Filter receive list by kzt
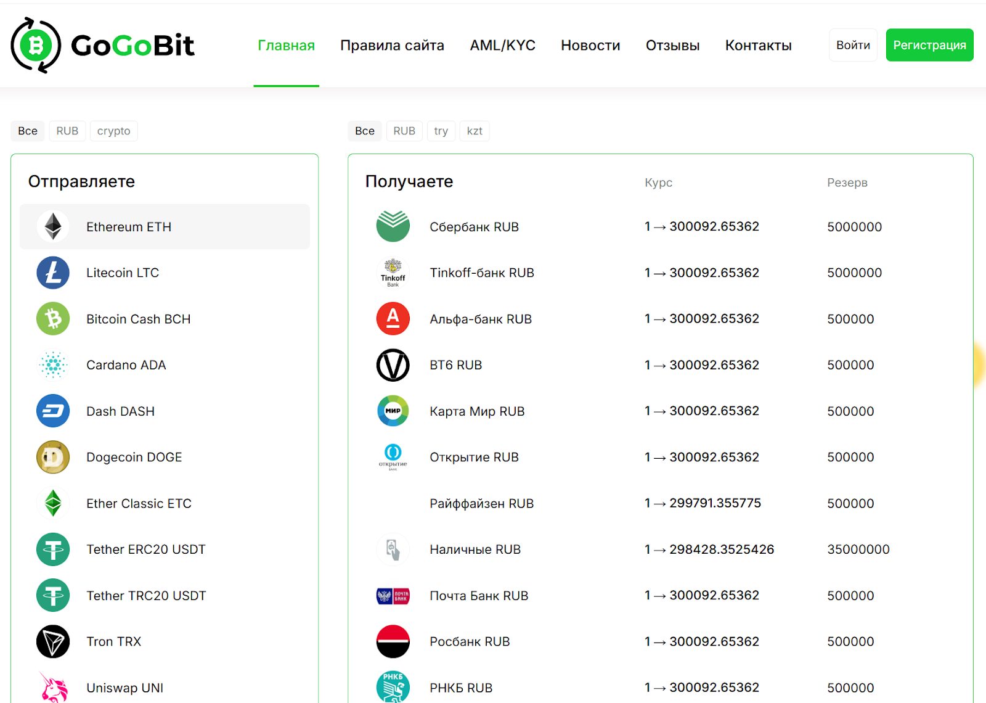Viewport: 986px width, 703px height. pos(475,131)
